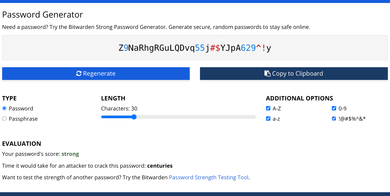The image size is (390, 196).
Task: Click the character length slider handle
Action: pyautogui.click(x=134, y=117)
